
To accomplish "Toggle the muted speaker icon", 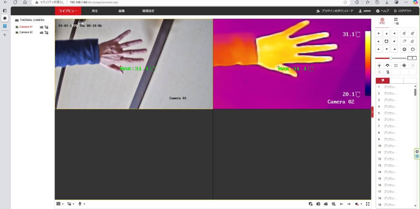I will 357,204.
